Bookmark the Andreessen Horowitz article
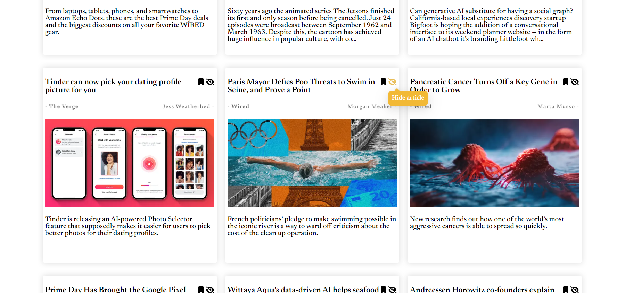The width and height of the screenshot is (625, 293). click(566, 290)
